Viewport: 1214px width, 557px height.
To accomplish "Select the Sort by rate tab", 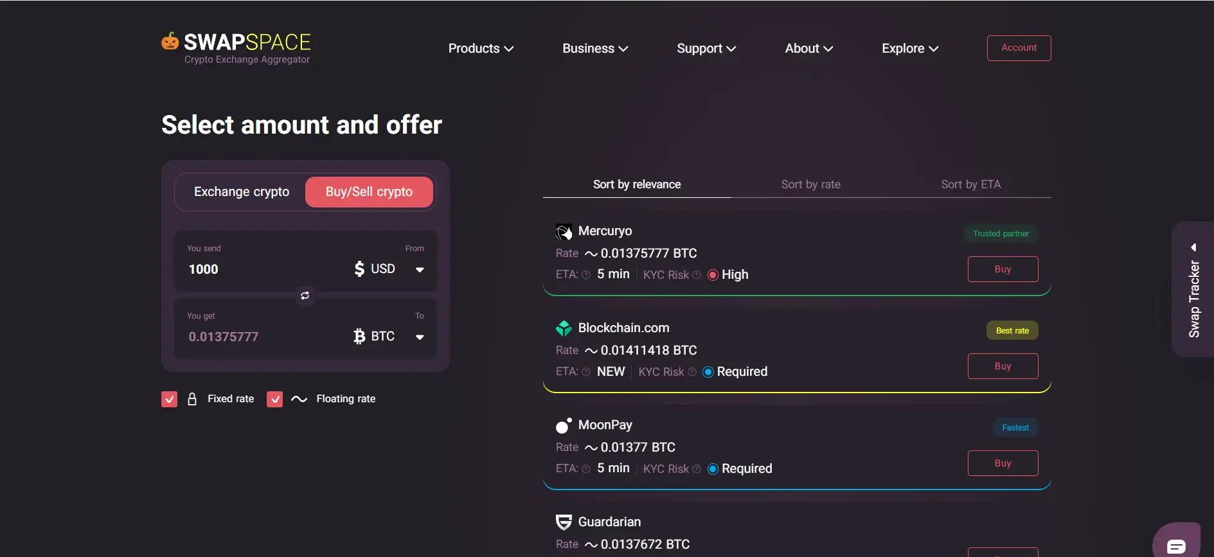I will click(810, 184).
